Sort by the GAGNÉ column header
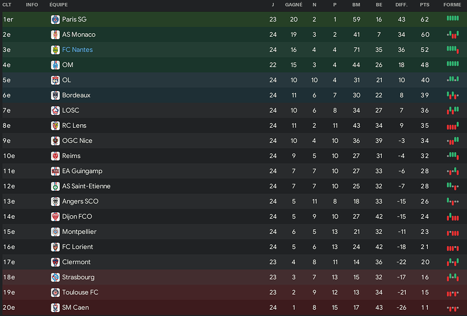 pyautogui.click(x=294, y=5)
